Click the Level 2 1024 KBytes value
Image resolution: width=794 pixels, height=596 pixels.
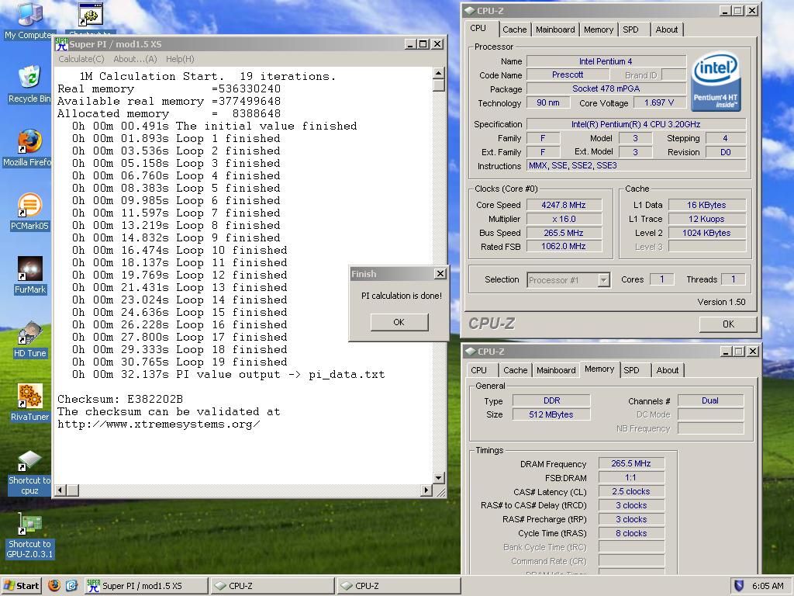706,233
